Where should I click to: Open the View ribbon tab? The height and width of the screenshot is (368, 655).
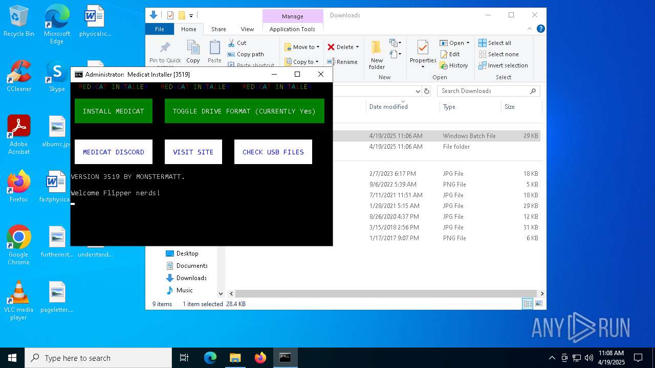point(247,29)
